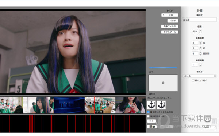Set anchor marker 2 from player
The image size is (219, 136).
(161, 105)
